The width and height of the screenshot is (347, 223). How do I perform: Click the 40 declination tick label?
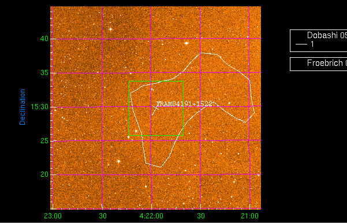click(x=44, y=39)
